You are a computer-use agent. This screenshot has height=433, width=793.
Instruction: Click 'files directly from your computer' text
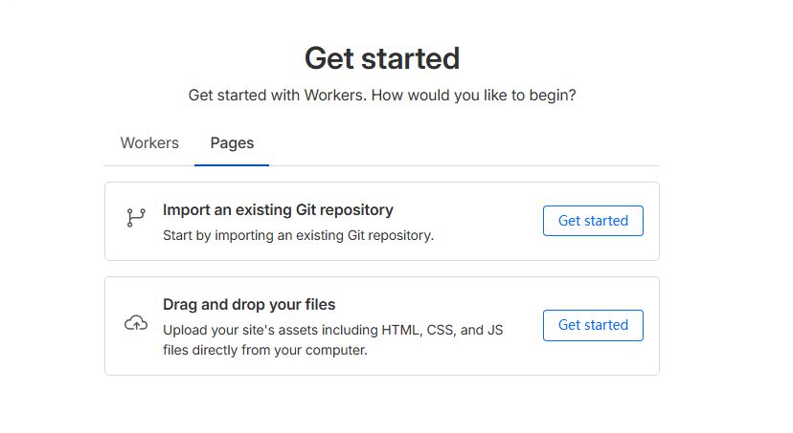[265, 350]
